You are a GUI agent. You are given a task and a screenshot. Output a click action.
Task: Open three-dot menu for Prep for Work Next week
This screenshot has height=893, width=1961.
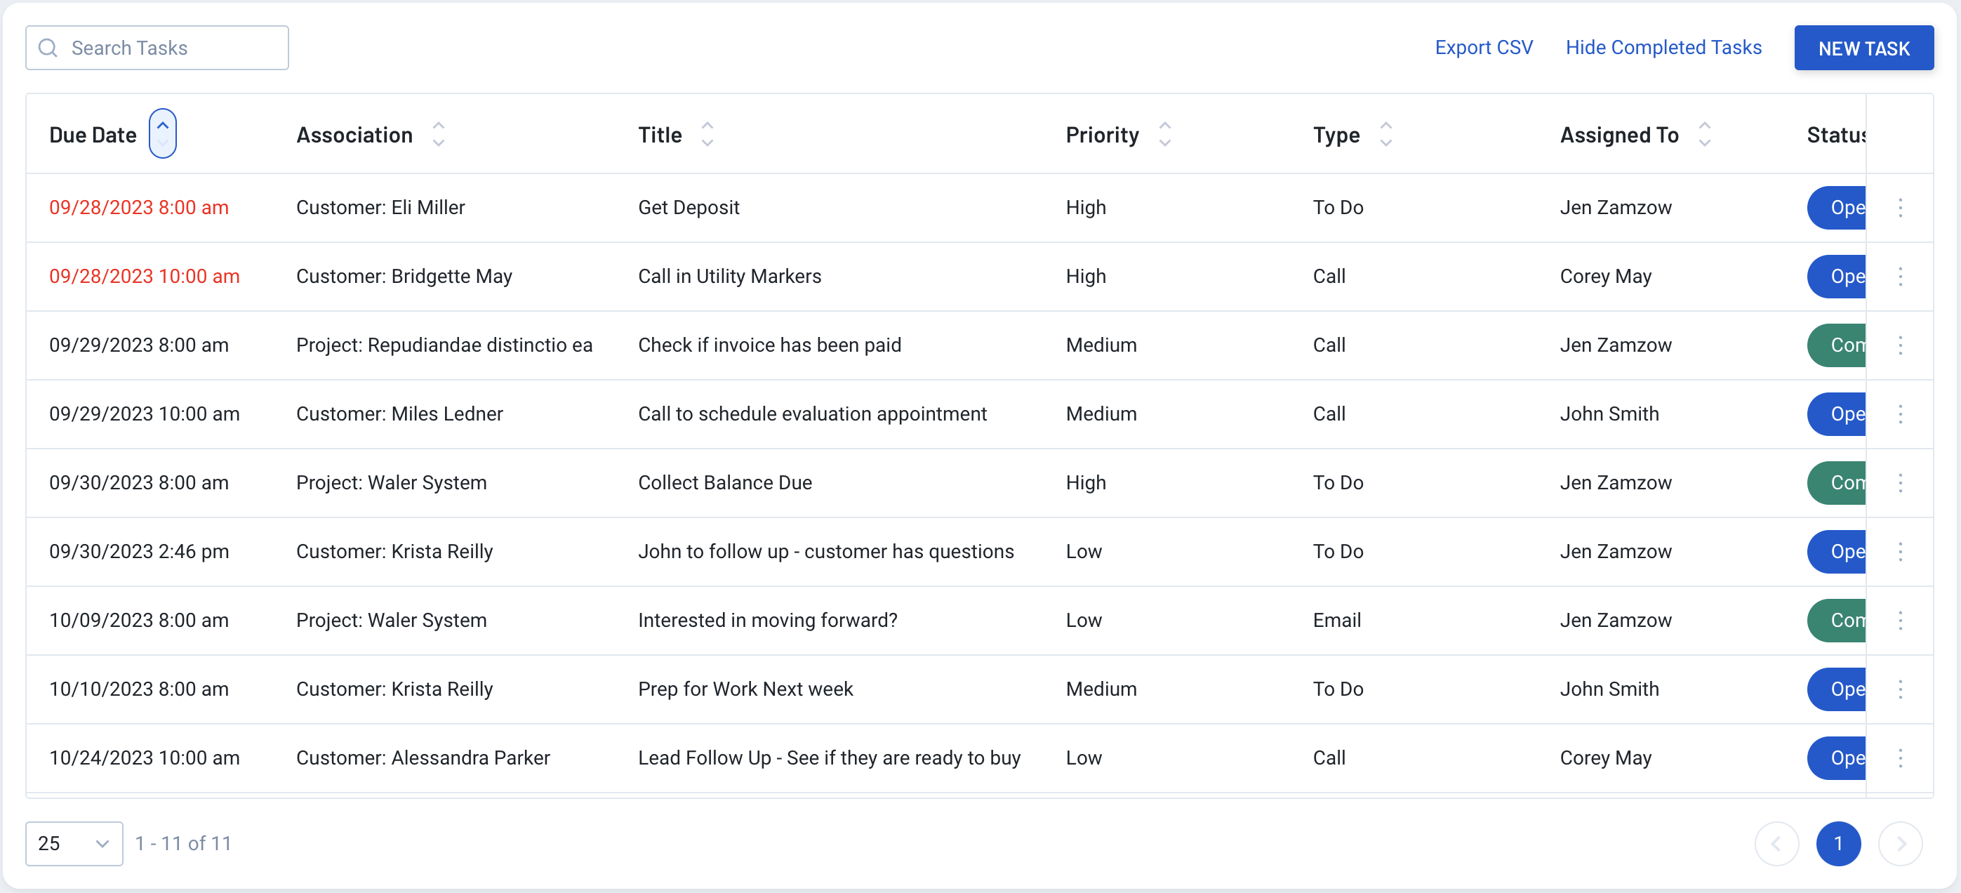[x=1900, y=689]
